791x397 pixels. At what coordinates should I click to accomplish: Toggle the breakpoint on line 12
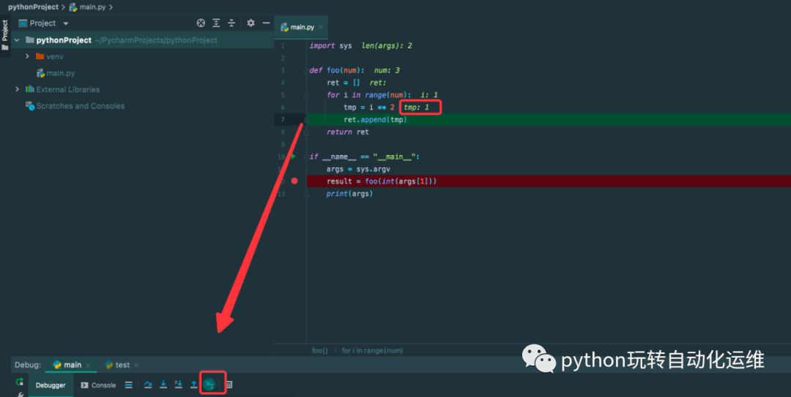pos(294,181)
